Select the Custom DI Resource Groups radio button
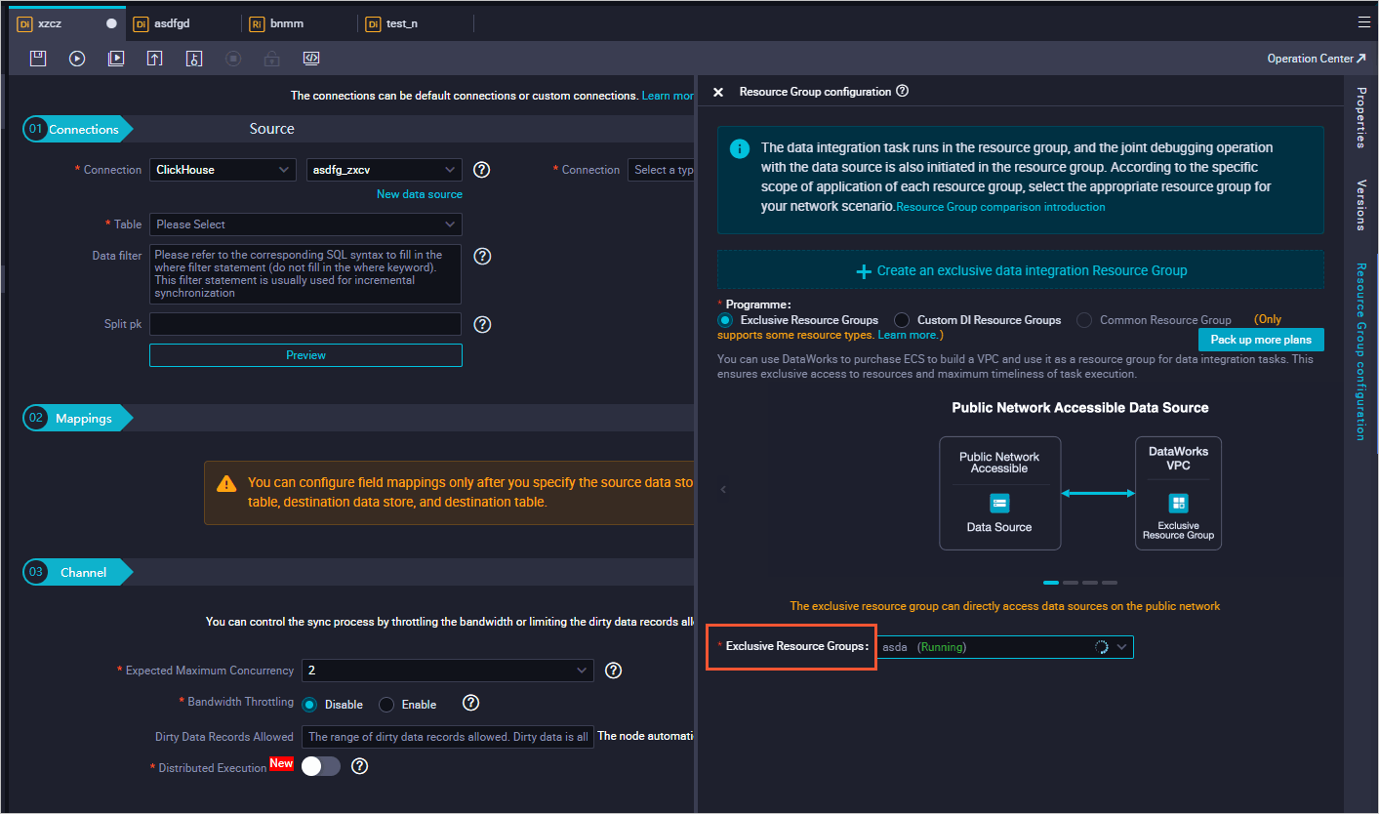Screen dimensions: 1379x814 [902, 320]
